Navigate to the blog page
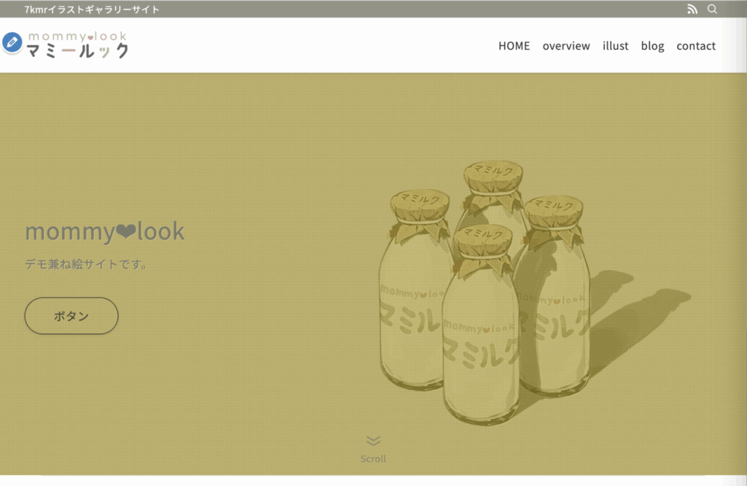The width and height of the screenshot is (747, 486). [652, 46]
